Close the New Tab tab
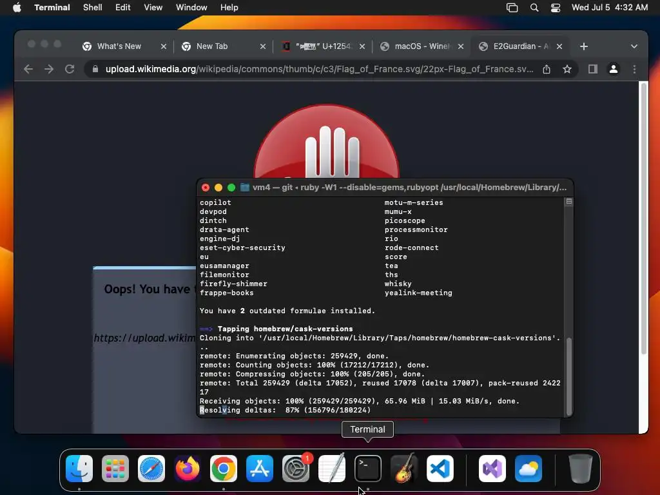 (263, 46)
